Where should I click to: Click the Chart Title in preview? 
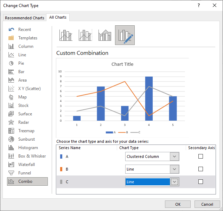pyautogui.click(x=122, y=64)
